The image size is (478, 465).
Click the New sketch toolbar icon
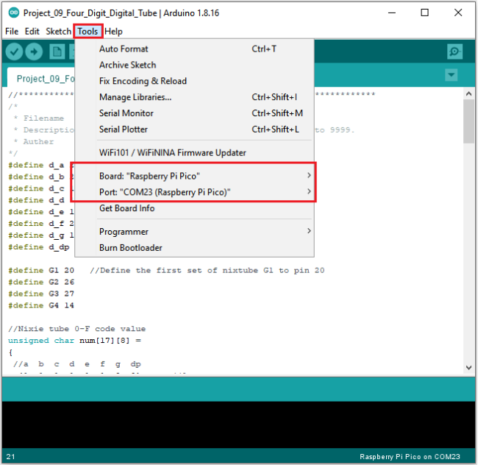pos(57,52)
